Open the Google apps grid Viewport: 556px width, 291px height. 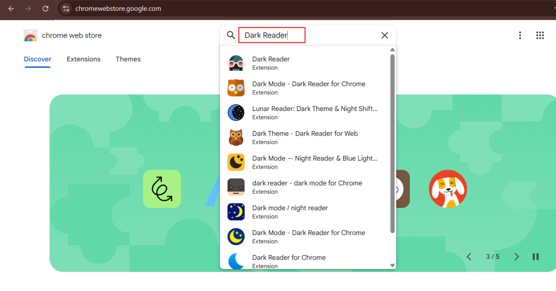click(x=540, y=35)
